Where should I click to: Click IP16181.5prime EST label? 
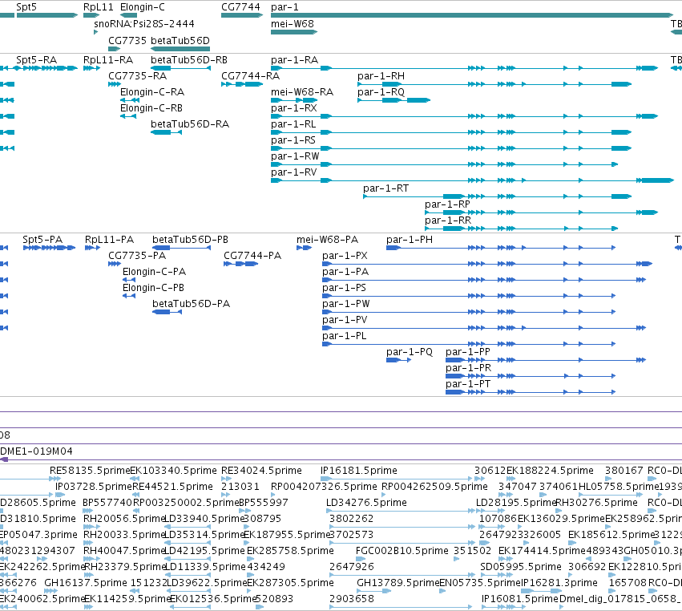359,471
